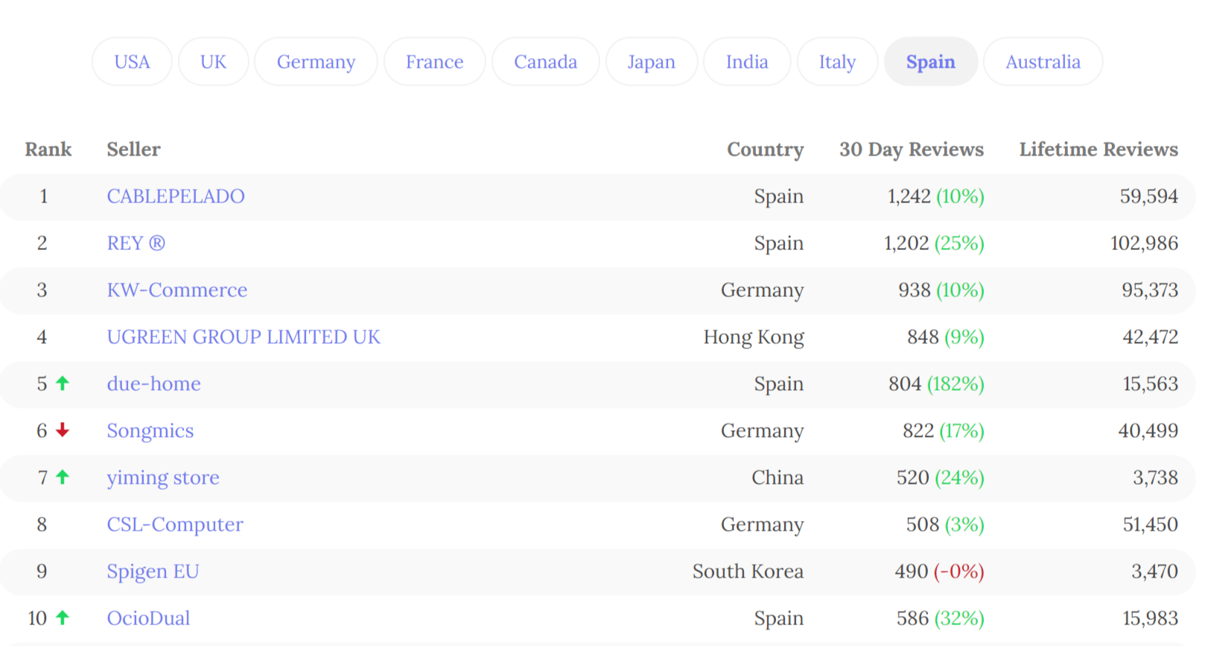This screenshot has height=646, width=1208.
Task: Click lifetime reviews value 59,594
Action: tap(1149, 196)
